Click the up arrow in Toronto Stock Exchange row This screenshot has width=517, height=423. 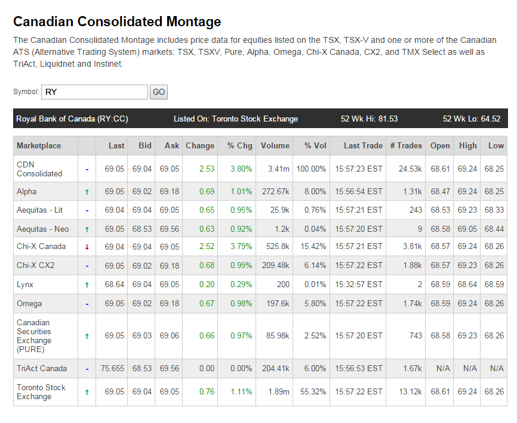coord(87,392)
